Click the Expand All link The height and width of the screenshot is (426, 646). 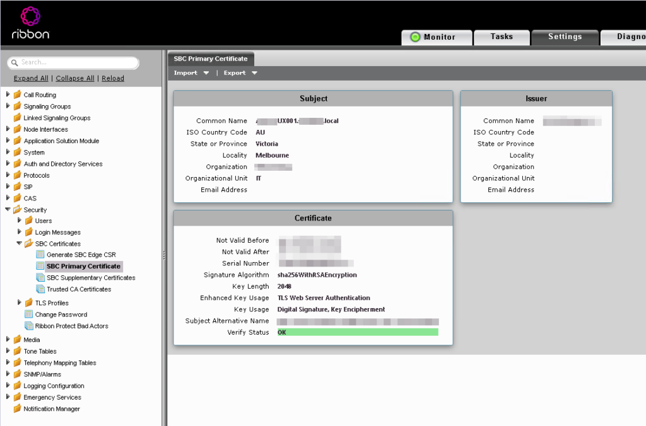click(31, 78)
